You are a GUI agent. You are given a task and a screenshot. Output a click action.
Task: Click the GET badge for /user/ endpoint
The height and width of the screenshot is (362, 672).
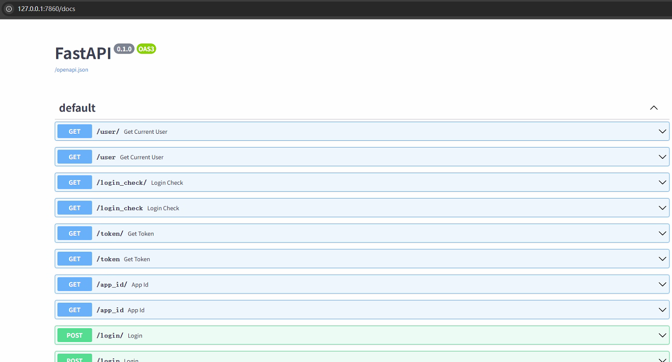coord(75,131)
